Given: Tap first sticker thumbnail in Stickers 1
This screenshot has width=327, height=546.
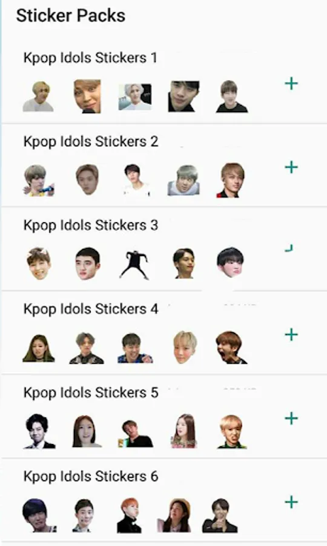Looking at the screenshot, I should pyautogui.click(x=38, y=96).
